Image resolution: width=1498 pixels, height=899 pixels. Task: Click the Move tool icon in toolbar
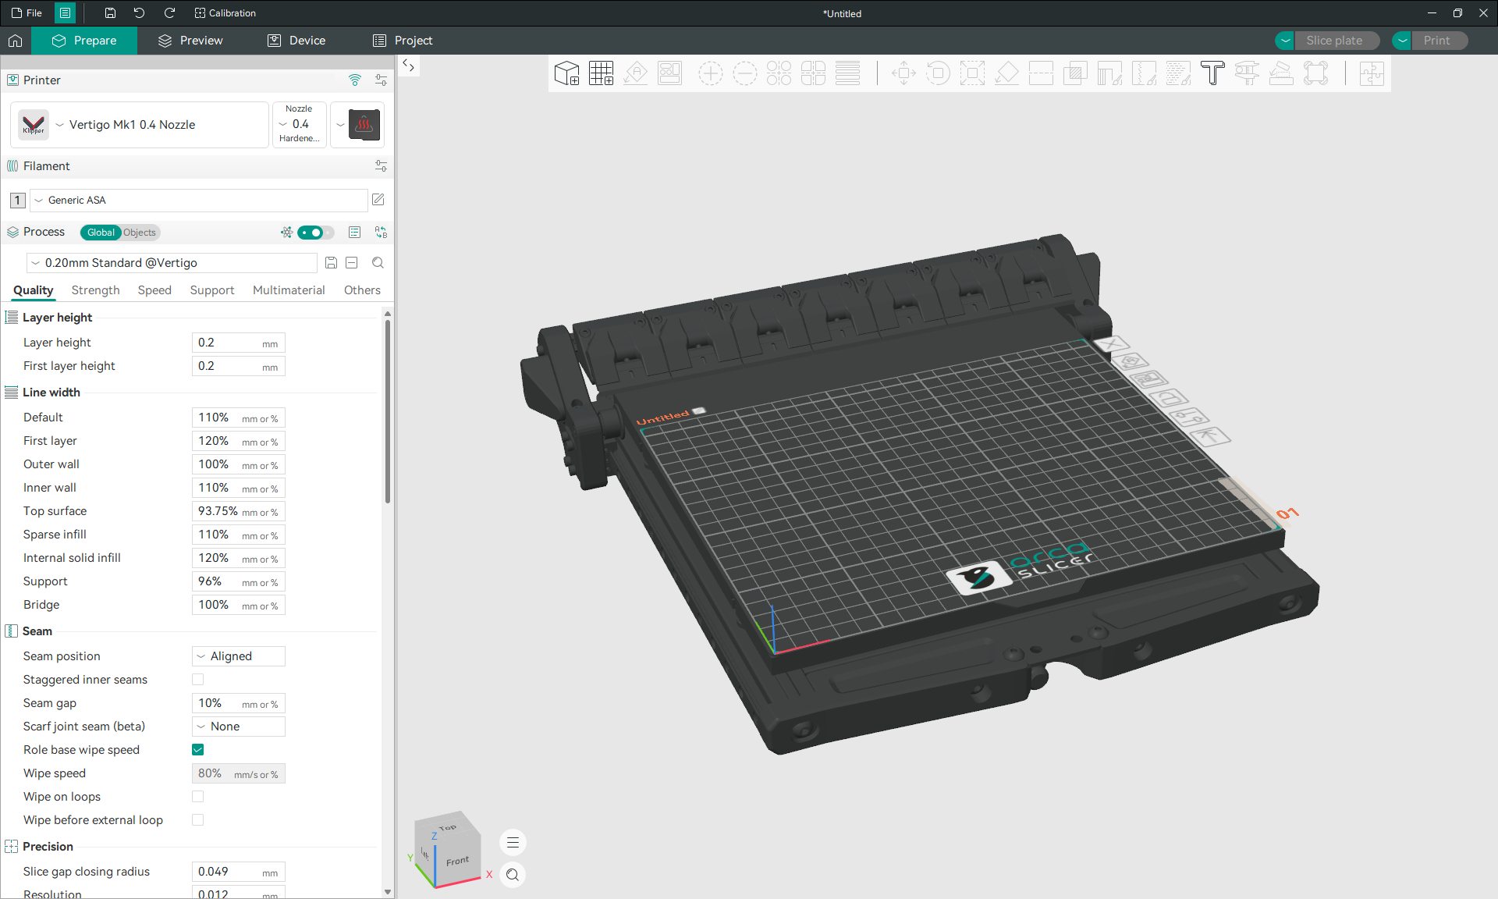pyautogui.click(x=903, y=73)
